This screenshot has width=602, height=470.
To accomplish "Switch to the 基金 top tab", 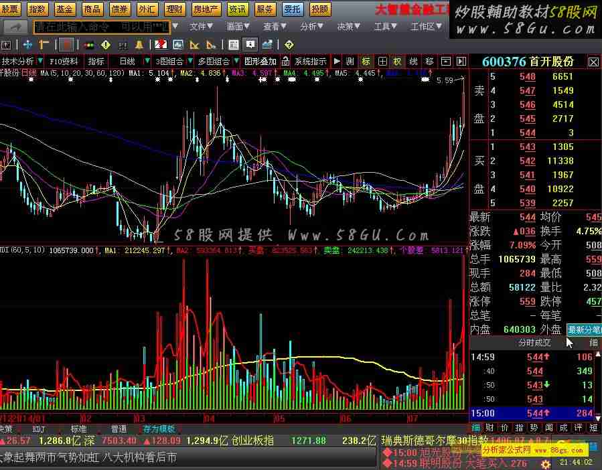I will click(x=64, y=9).
